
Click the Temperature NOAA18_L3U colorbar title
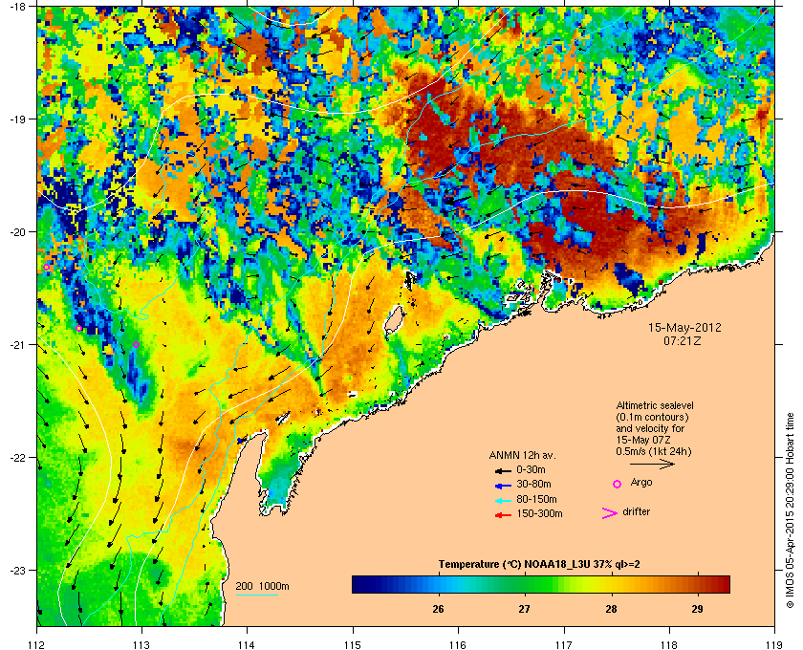(x=539, y=565)
